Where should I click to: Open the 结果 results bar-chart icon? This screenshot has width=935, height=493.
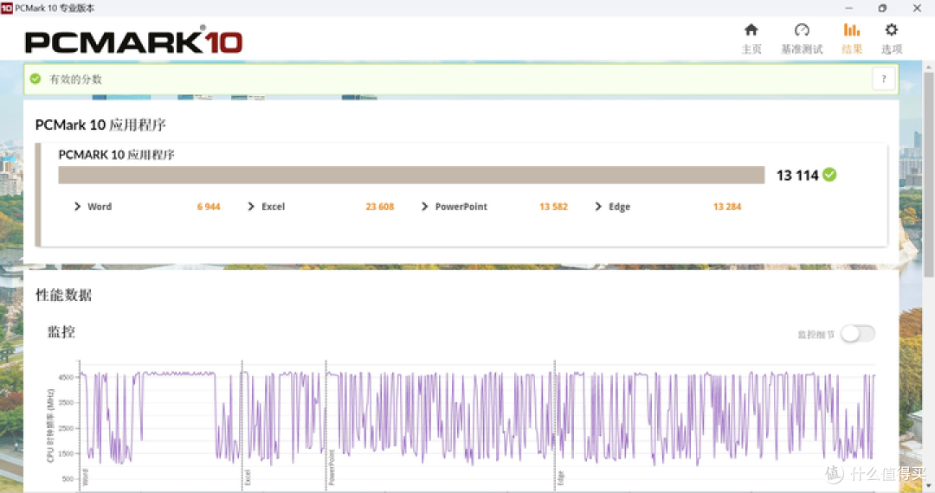tap(852, 29)
